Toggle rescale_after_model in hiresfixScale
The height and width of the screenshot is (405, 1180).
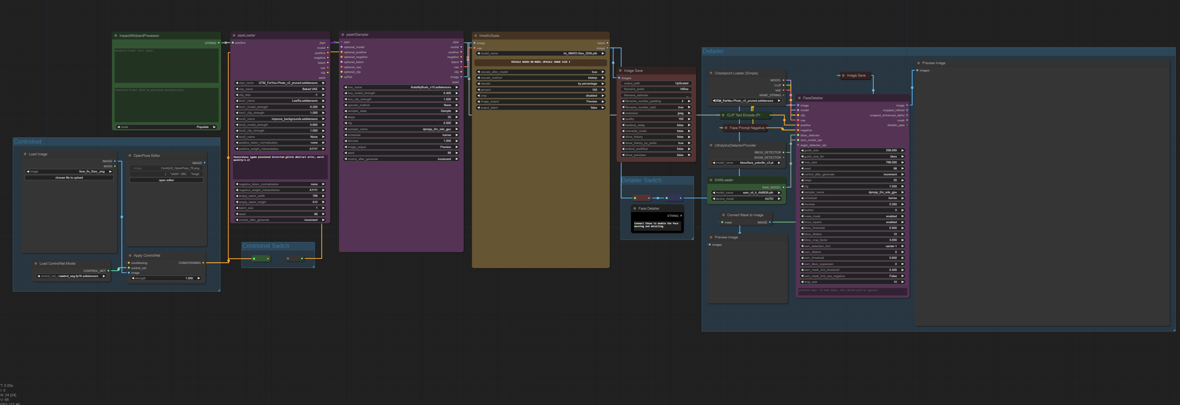pyautogui.click(x=540, y=72)
